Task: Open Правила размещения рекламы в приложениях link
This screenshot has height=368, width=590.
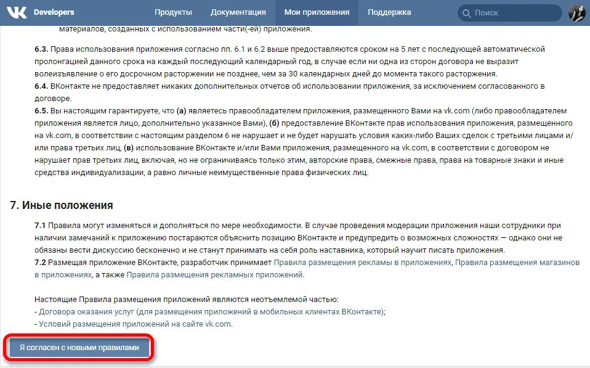Action: pos(362,263)
